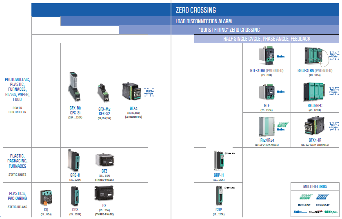
Task: Click the PHOTOVOLTAIC, PLASTIC, FURNACES application label
Action: point(17,90)
